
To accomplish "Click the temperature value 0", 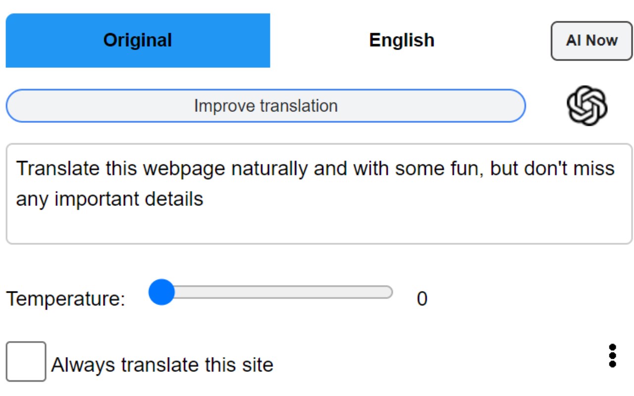I will coord(422,299).
